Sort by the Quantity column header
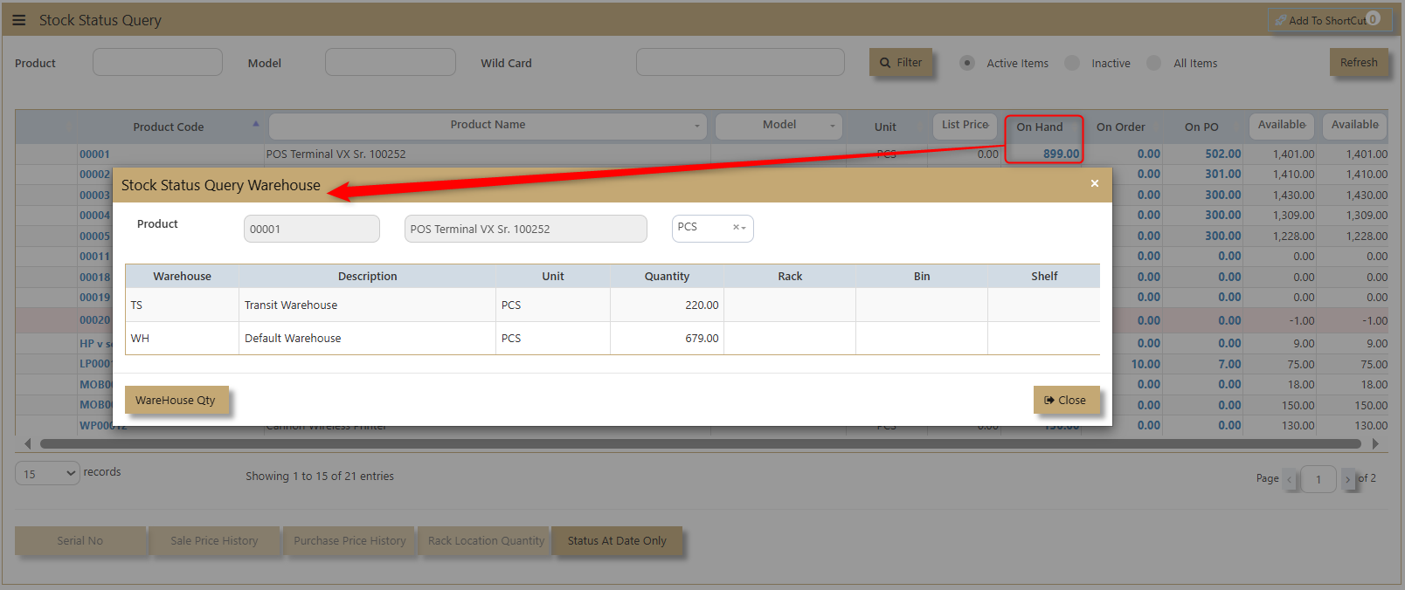 click(x=667, y=277)
